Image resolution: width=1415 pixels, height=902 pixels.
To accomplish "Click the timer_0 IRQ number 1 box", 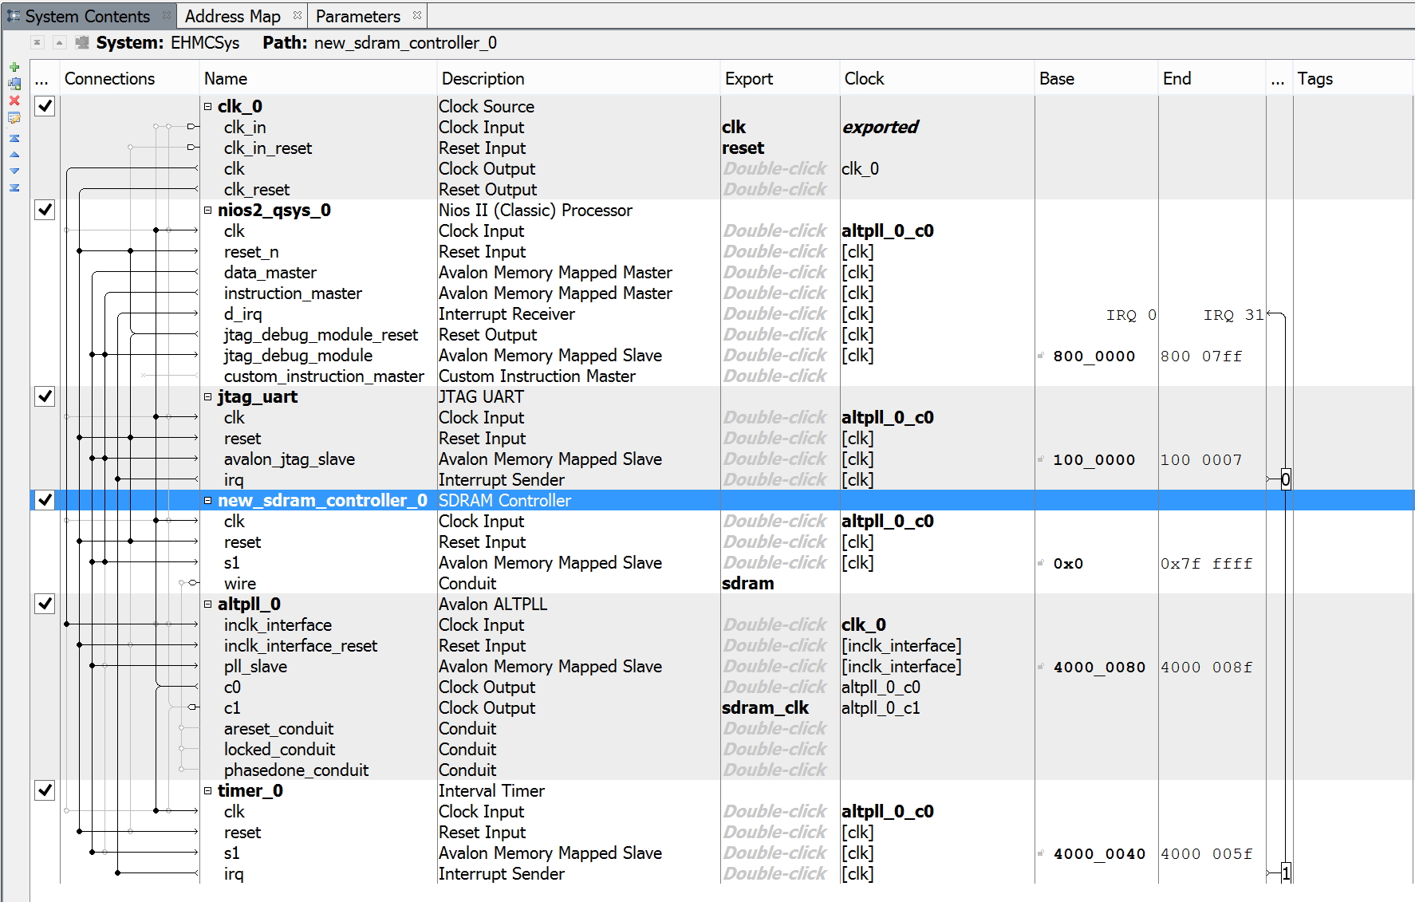I will [1286, 873].
